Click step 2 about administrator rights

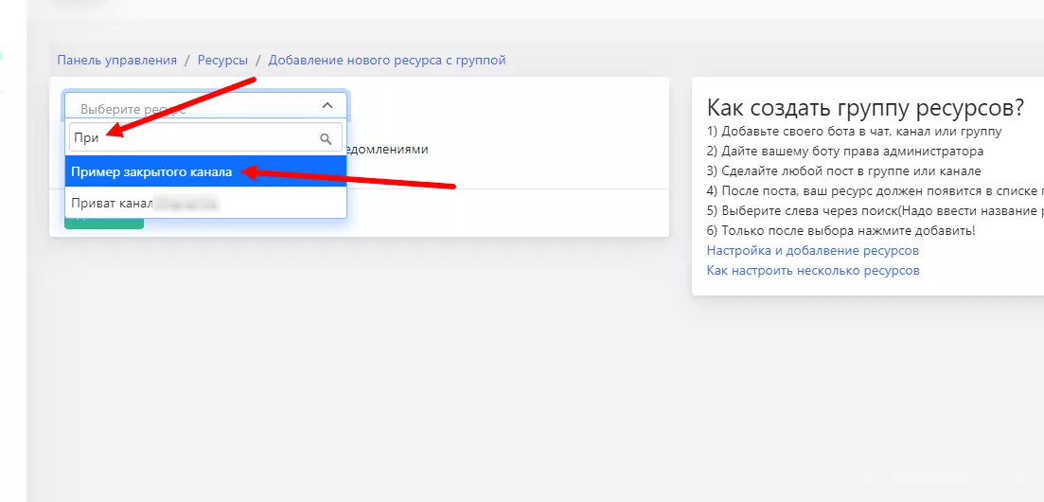845,152
